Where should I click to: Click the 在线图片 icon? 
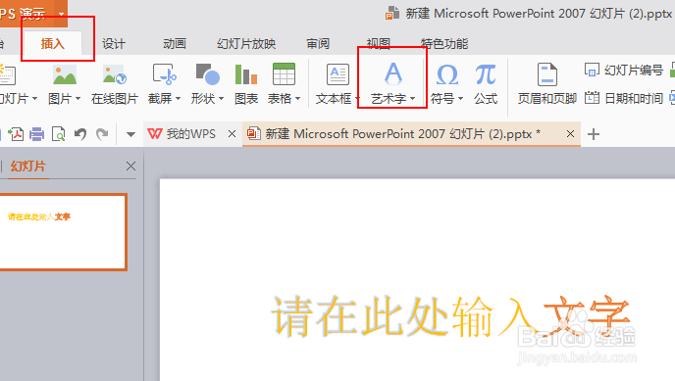pos(115,74)
